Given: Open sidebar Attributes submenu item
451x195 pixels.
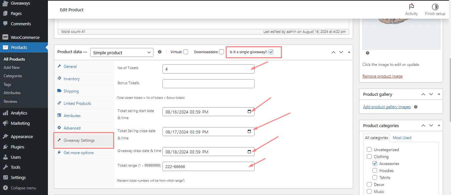Looking at the screenshot, I should (x=12, y=93).
